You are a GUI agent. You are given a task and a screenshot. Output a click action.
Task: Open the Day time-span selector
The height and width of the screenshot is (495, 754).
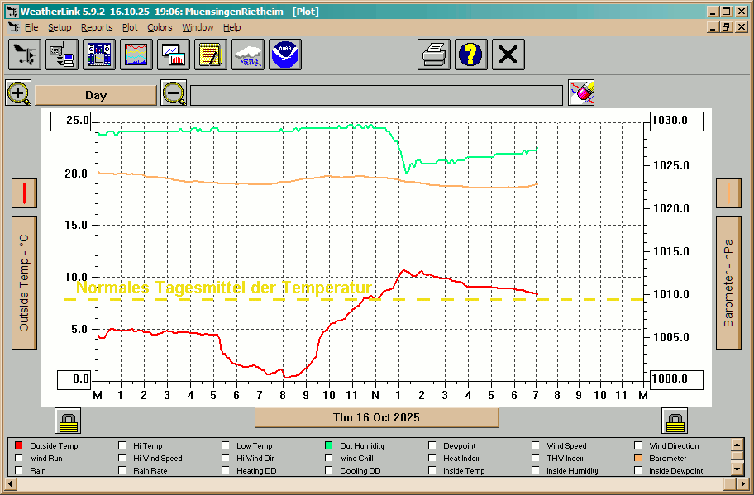(96, 95)
